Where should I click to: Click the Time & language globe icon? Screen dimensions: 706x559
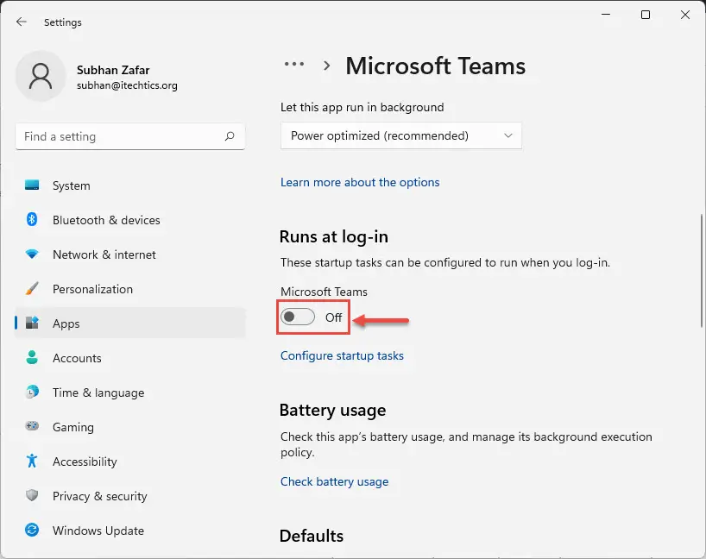(x=32, y=392)
